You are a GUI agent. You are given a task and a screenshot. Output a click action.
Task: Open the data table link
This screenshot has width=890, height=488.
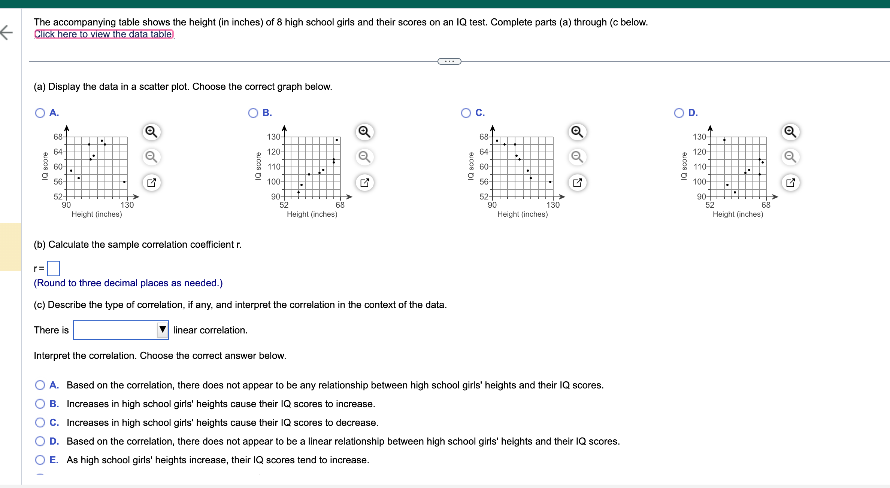(104, 34)
